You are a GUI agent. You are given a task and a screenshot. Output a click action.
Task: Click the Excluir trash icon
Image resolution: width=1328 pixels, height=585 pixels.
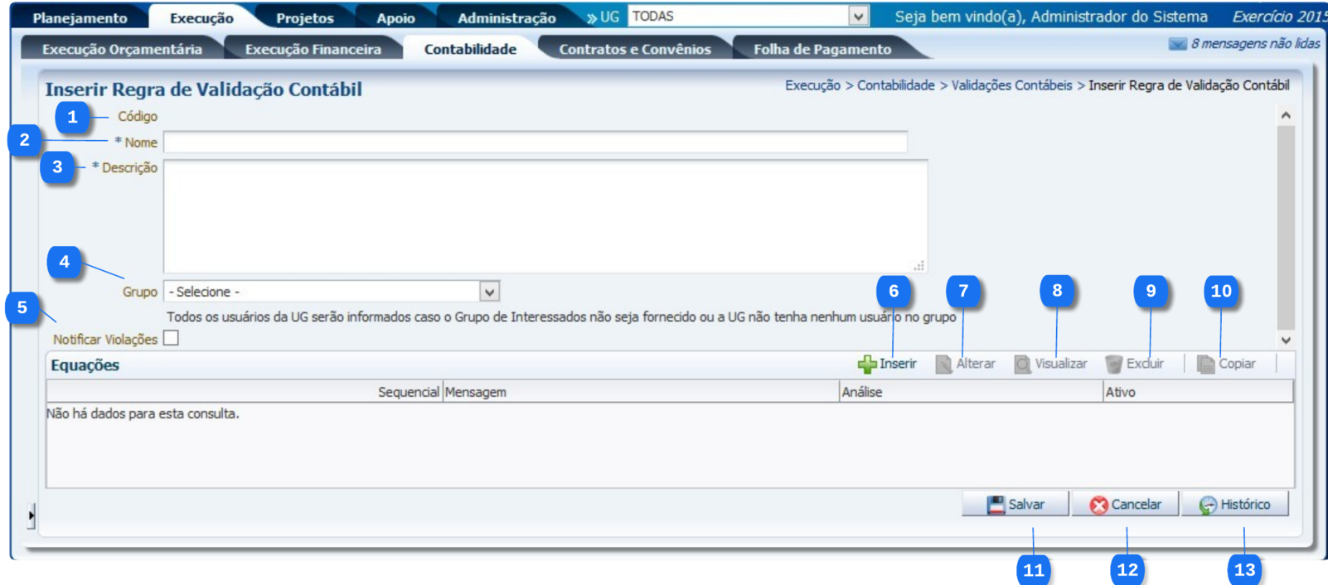click(1114, 365)
